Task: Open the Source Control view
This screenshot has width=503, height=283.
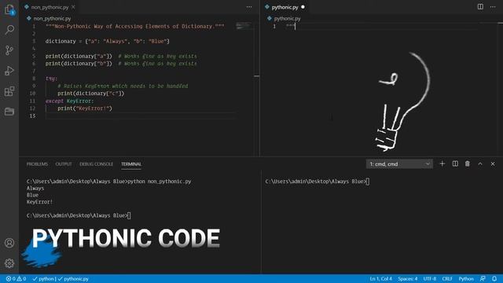Action: 9,50
